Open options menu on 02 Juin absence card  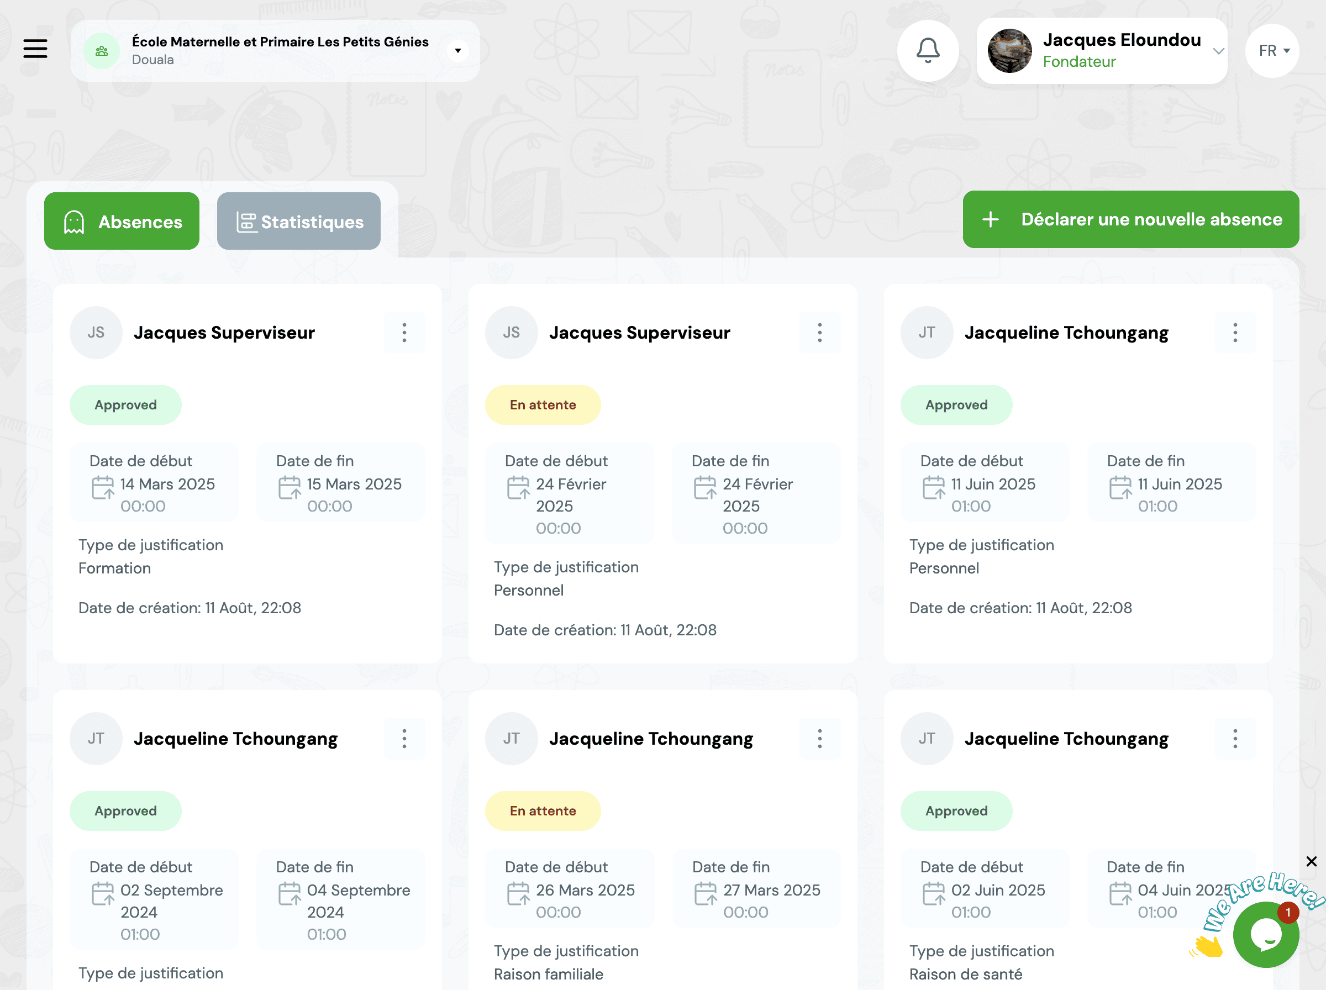coord(1235,738)
